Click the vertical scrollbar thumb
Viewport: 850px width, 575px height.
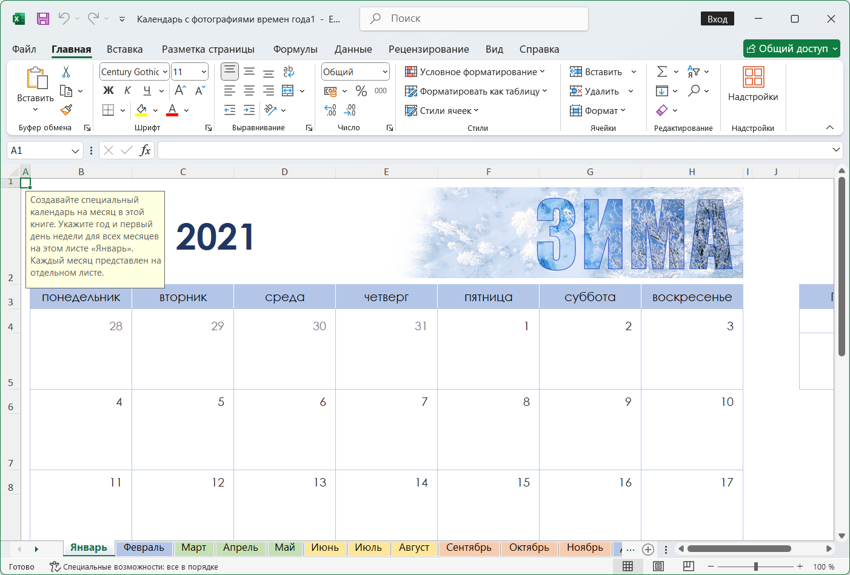[x=842, y=267]
